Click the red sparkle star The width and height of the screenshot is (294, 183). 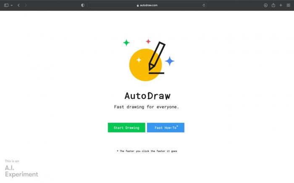[x=148, y=41]
